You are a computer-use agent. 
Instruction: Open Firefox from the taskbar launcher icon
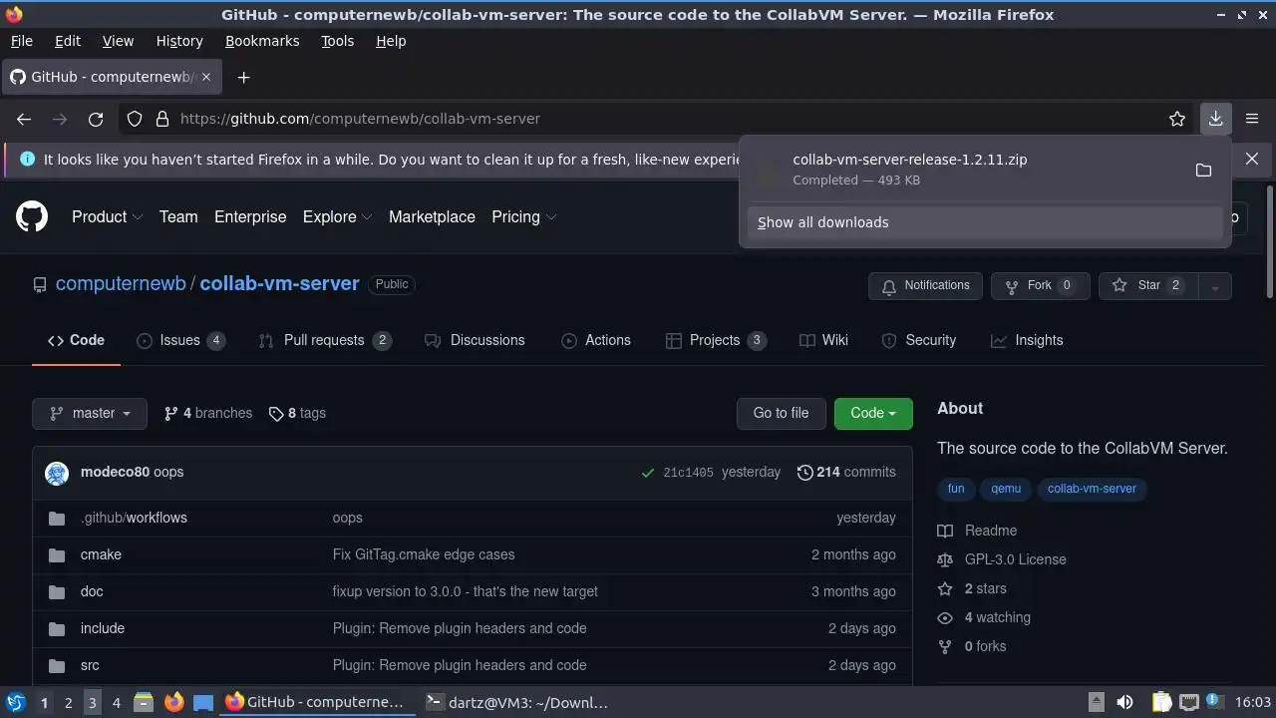(173, 702)
